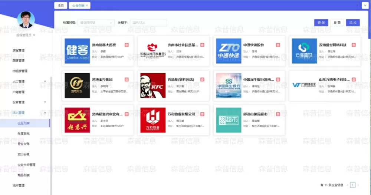
Task: Open 场所管理 in the sidebar
Action: coord(19,185)
